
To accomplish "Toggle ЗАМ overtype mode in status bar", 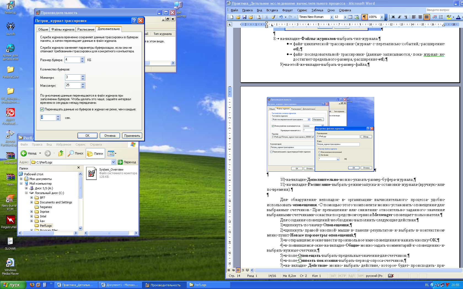I will 360,276.
